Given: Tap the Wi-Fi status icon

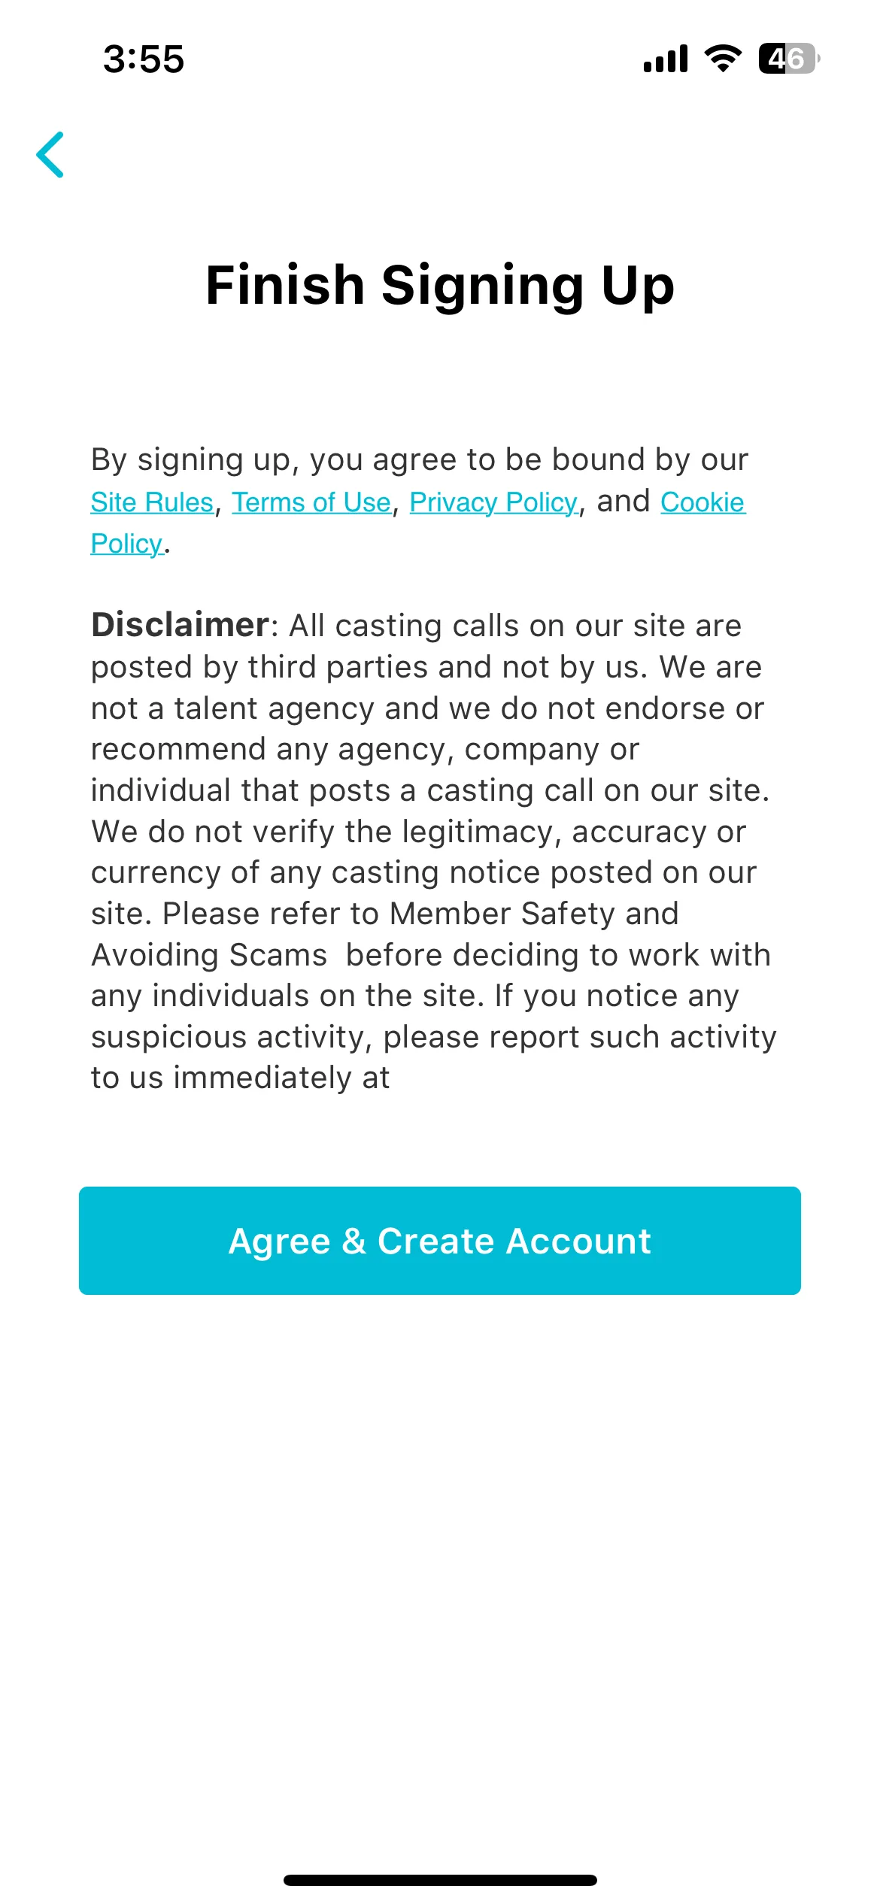Looking at the screenshot, I should 723,59.
